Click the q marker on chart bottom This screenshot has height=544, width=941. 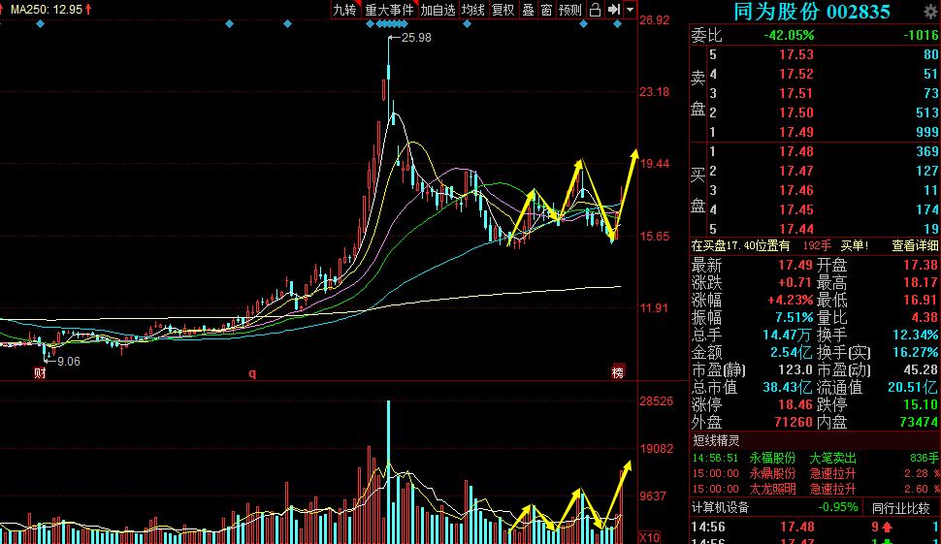(252, 373)
